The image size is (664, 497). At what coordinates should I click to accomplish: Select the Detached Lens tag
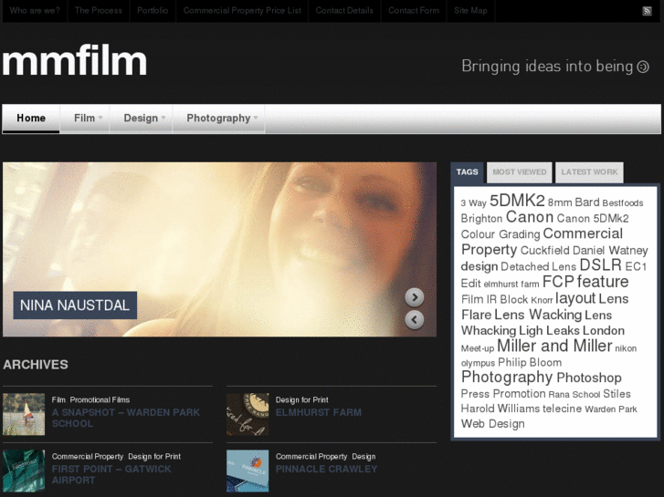pyautogui.click(x=538, y=266)
